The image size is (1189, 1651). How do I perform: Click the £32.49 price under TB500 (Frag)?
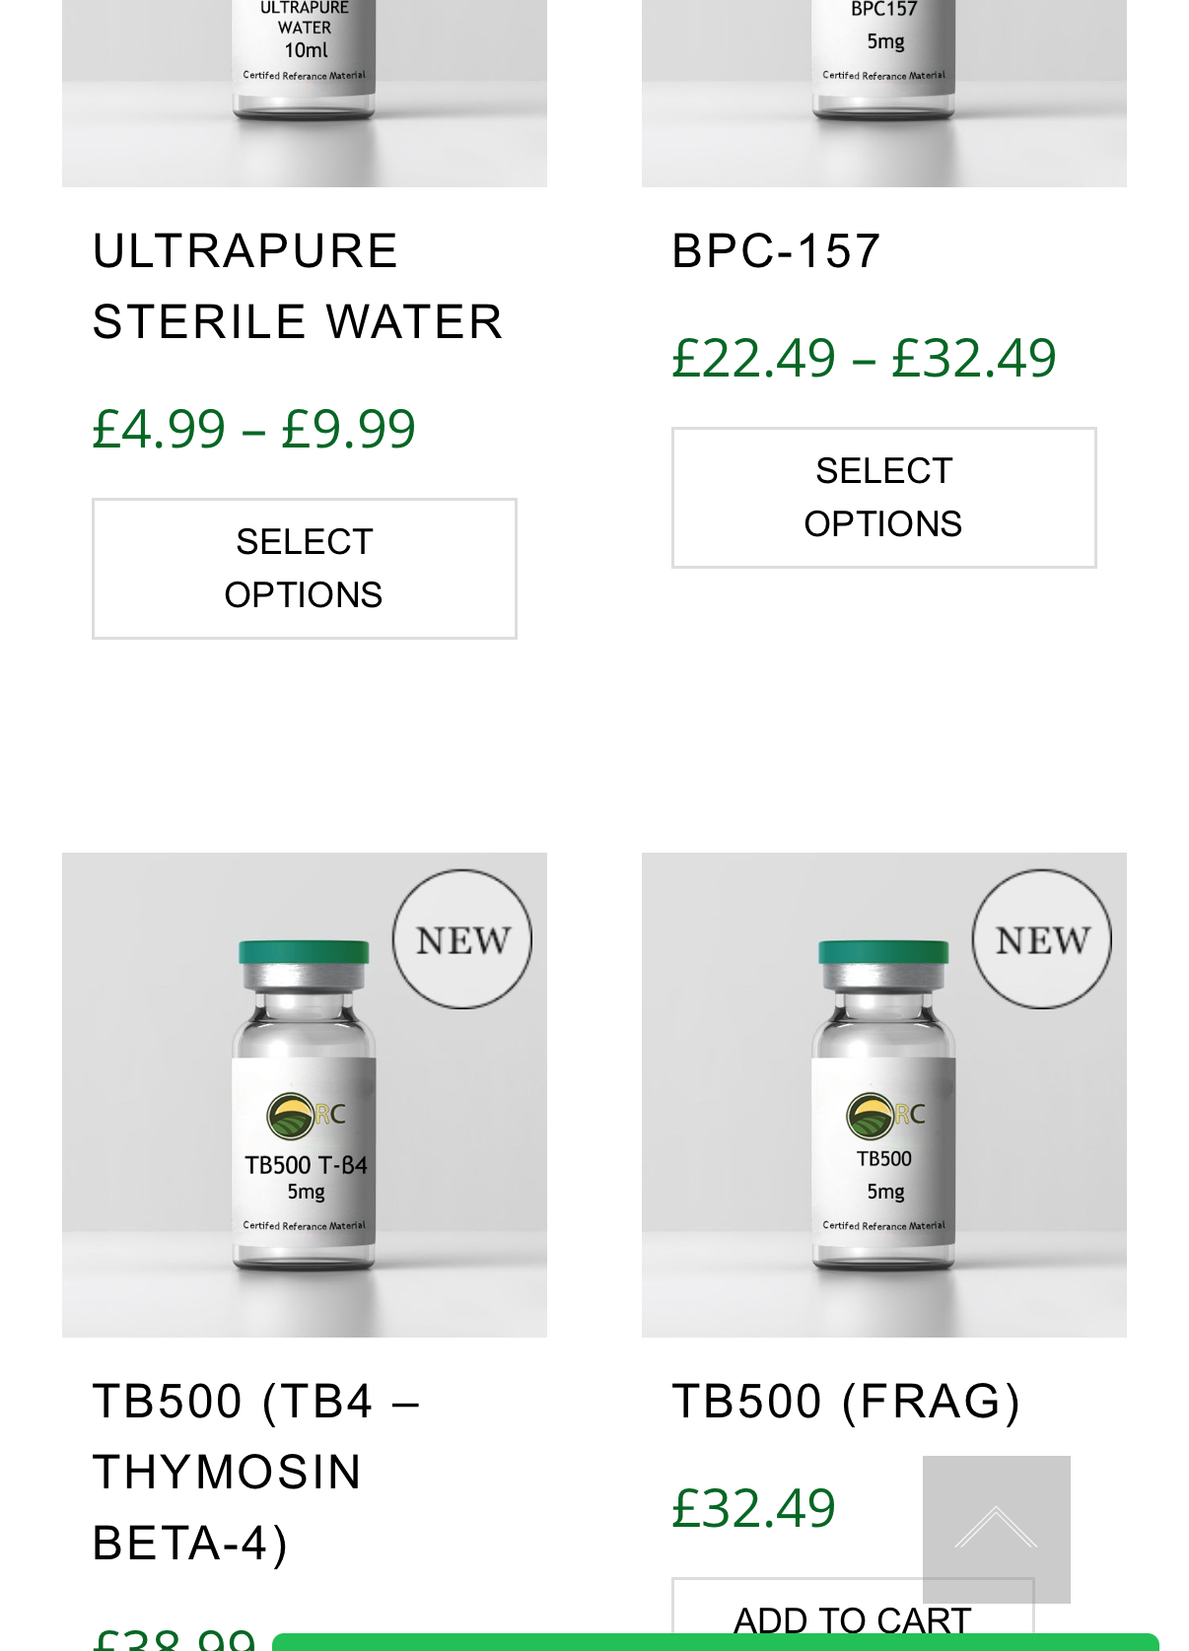[754, 1508]
